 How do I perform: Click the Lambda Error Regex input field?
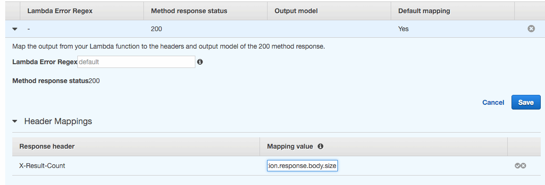(136, 62)
